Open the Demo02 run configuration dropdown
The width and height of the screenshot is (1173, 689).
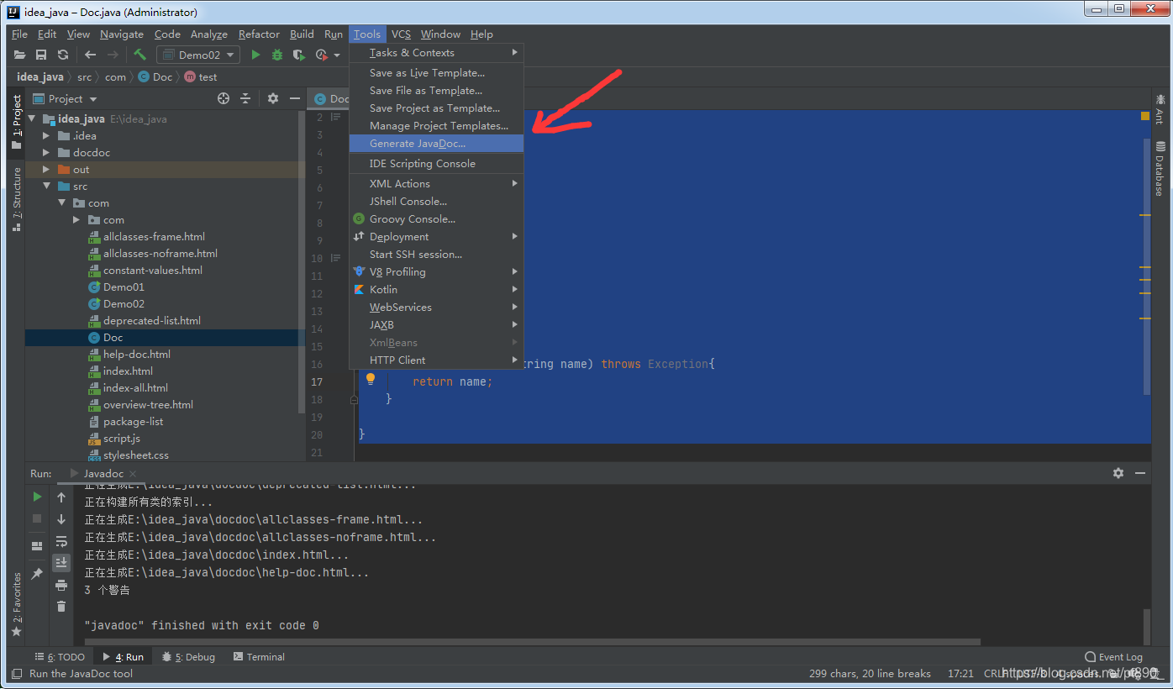point(198,55)
